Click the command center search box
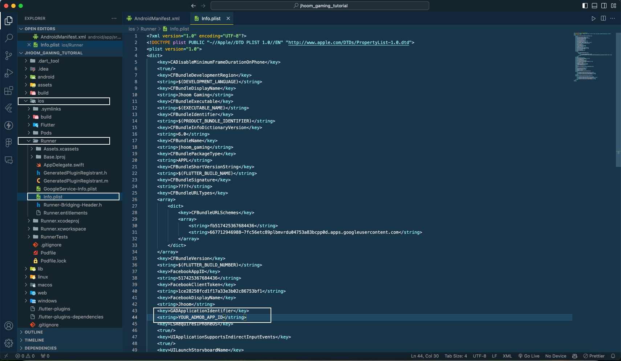 [320, 6]
